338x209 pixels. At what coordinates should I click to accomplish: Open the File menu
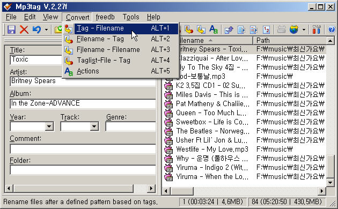[11, 17]
